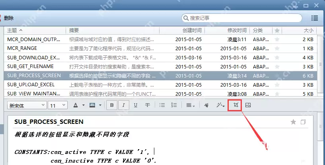325x165 pixels.
Task: Click the 凌晨3:11 modified time cell
Action: (x=237, y=39)
